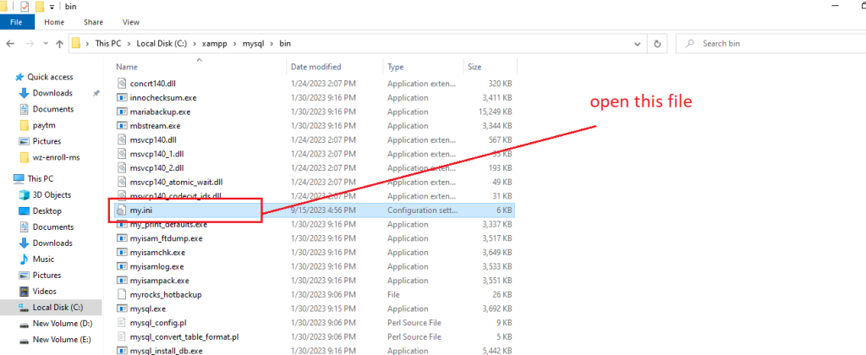Expand recent locations dropdown chevron

click(x=44, y=43)
